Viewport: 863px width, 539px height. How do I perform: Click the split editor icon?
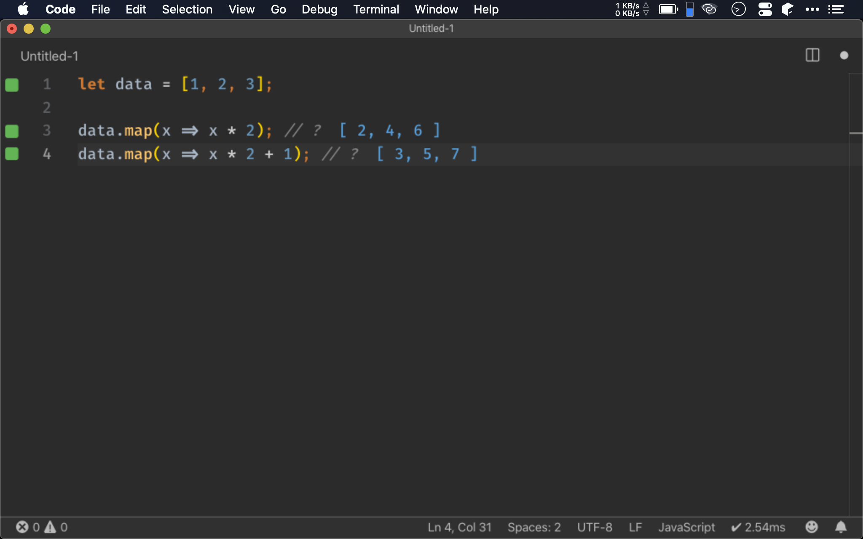[812, 55]
